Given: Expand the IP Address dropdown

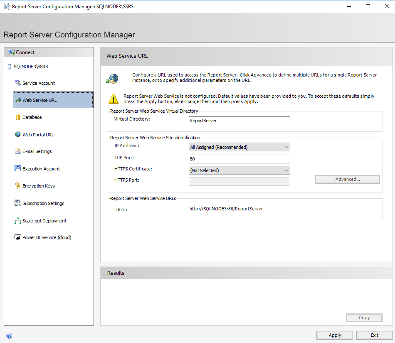Looking at the screenshot, I should (x=239, y=147).
